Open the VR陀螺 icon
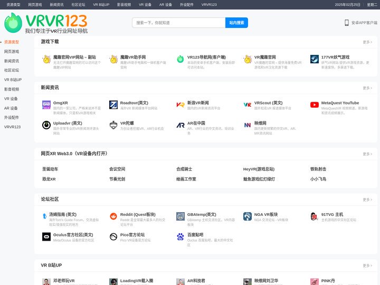 pos(113,125)
